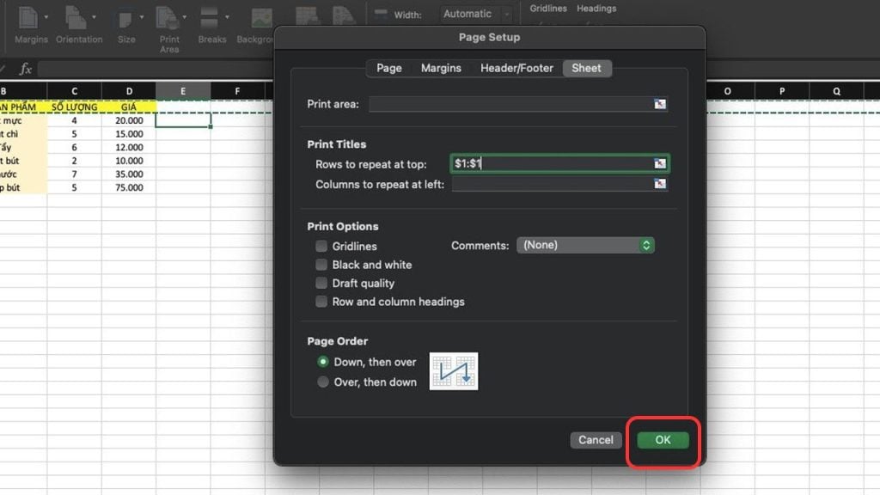Enable the Gridlines print option checkbox

pos(321,246)
